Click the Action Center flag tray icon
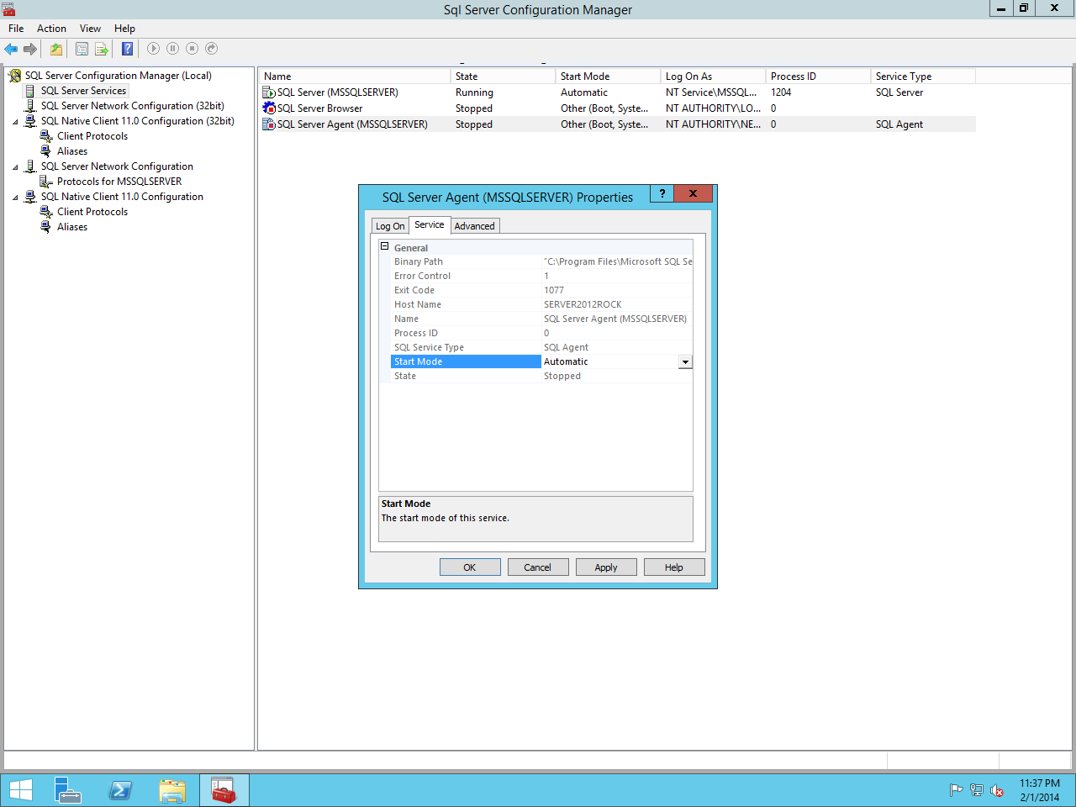 (x=956, y=790)
